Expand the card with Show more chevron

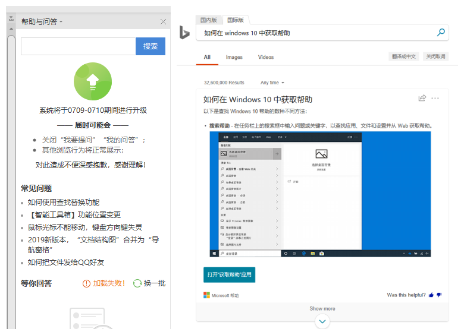pyautogui.click(x=322, y=321)
